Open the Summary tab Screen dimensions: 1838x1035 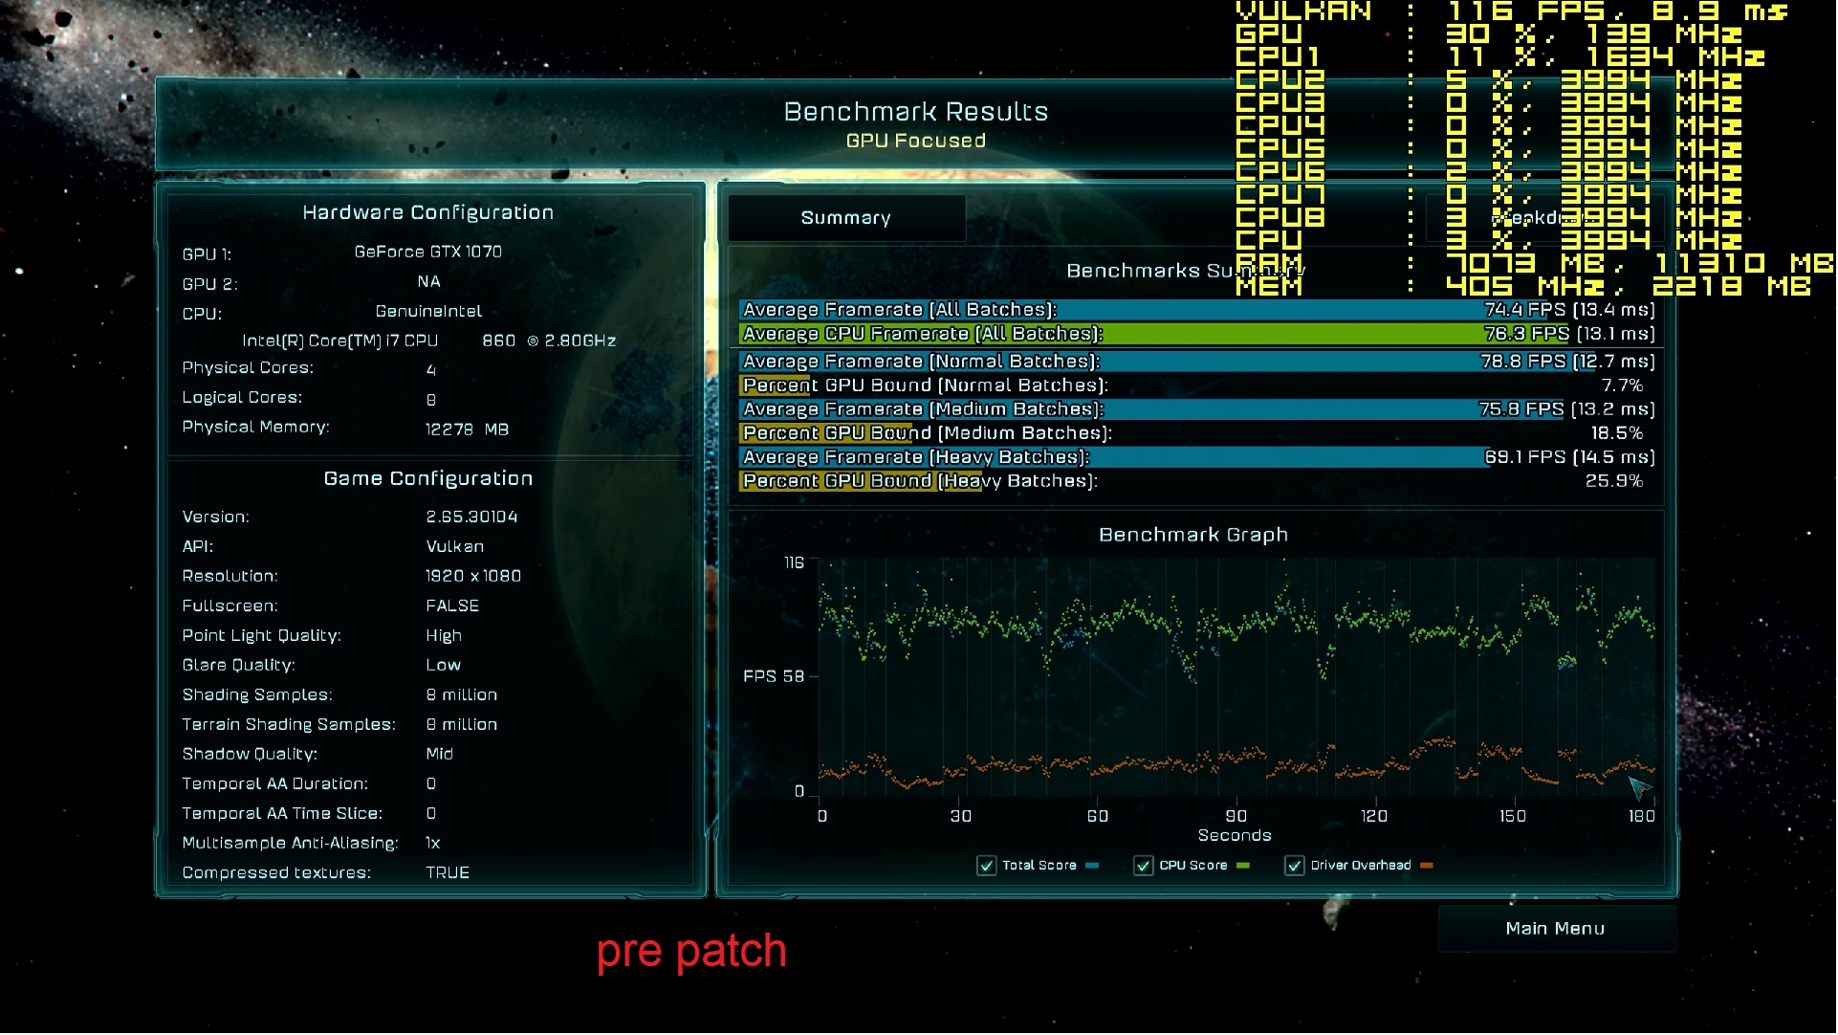845,218
